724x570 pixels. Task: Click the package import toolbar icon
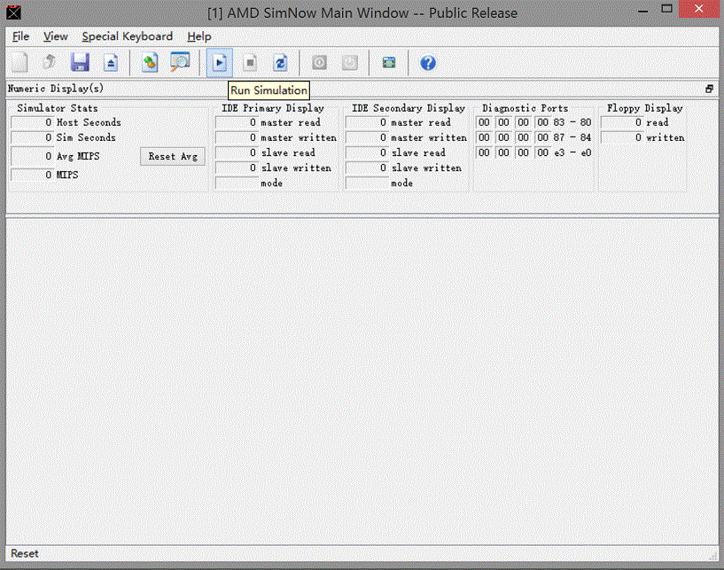coord(149,62)
